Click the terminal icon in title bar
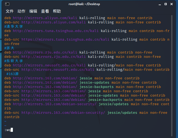The image size is (178, 138). point(7,4)
